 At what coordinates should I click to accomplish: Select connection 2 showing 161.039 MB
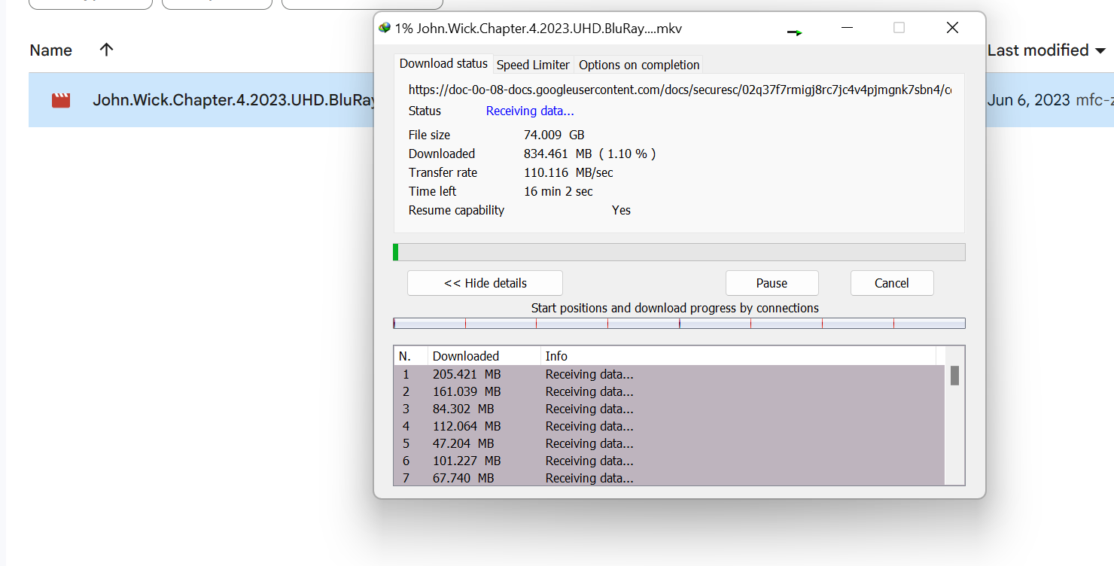pos(669,391)
